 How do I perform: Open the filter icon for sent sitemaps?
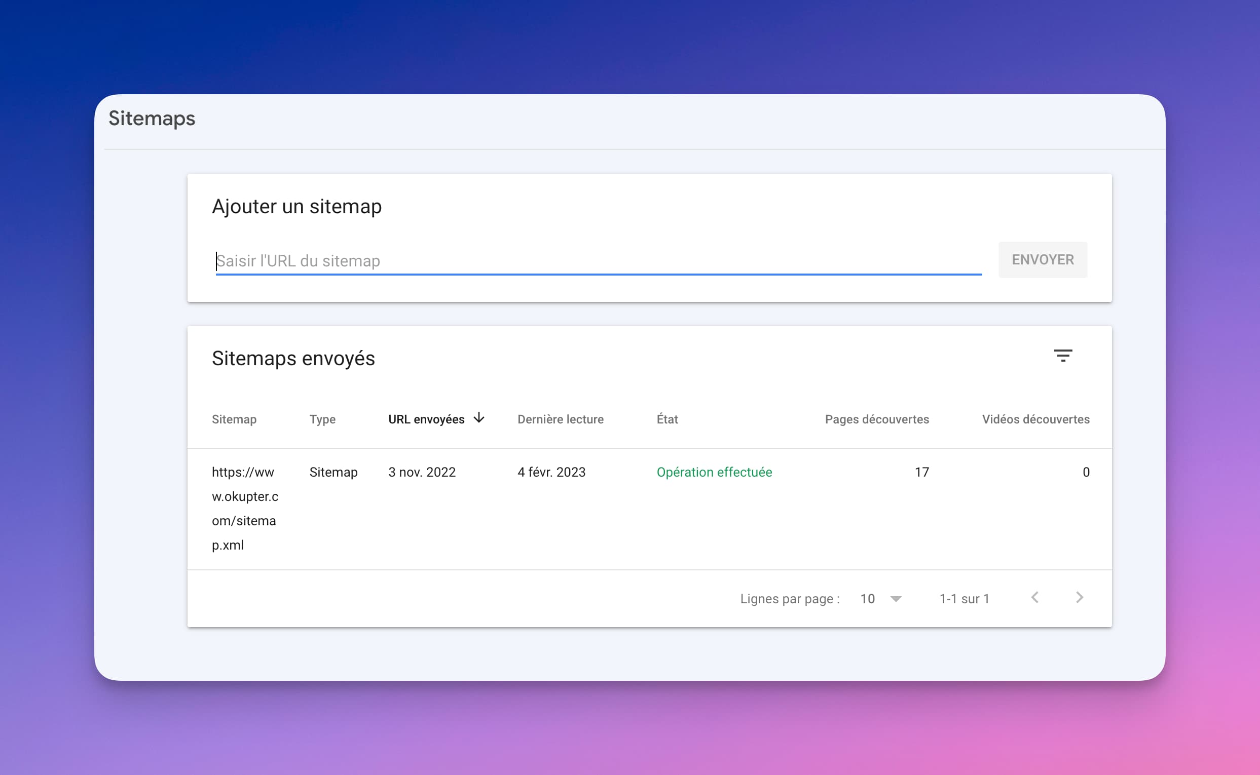[x=1062, y=355]
